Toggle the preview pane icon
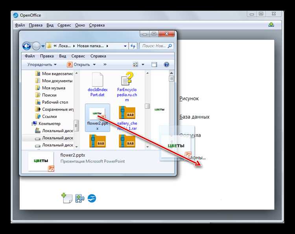This screenshot has height=234, width=295. tap(154, 65)
